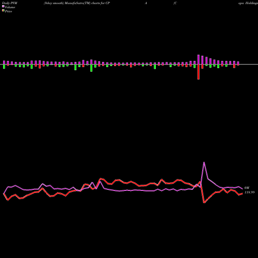Click the Volume legend swatch
Screen dimensions: 258x258
(x=3, y=7)
